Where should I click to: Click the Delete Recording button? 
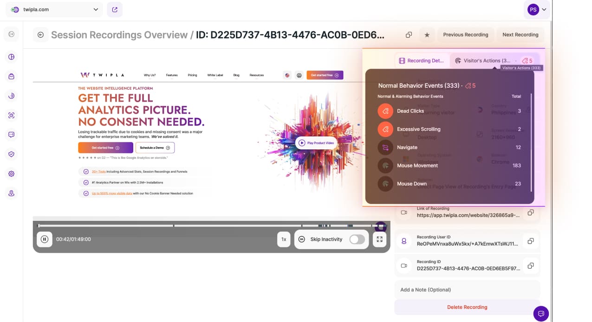point(467,307)
